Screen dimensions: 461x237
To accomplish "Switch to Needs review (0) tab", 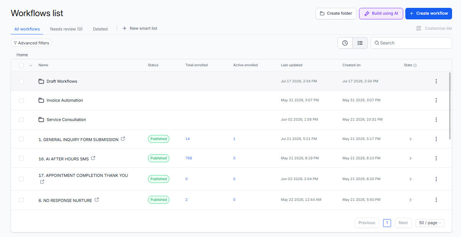I will click(x=66, y=29).
